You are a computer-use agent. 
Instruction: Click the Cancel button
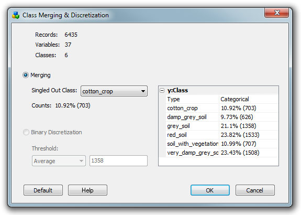point(255,190)
